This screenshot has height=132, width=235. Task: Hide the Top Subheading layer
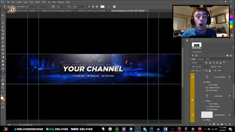192,77
